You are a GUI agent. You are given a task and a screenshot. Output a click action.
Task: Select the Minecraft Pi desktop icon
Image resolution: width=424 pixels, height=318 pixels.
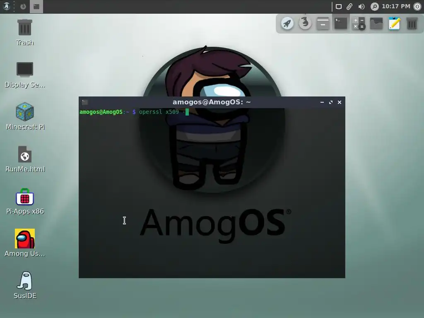pyautogui.click(x=25, y=116)
